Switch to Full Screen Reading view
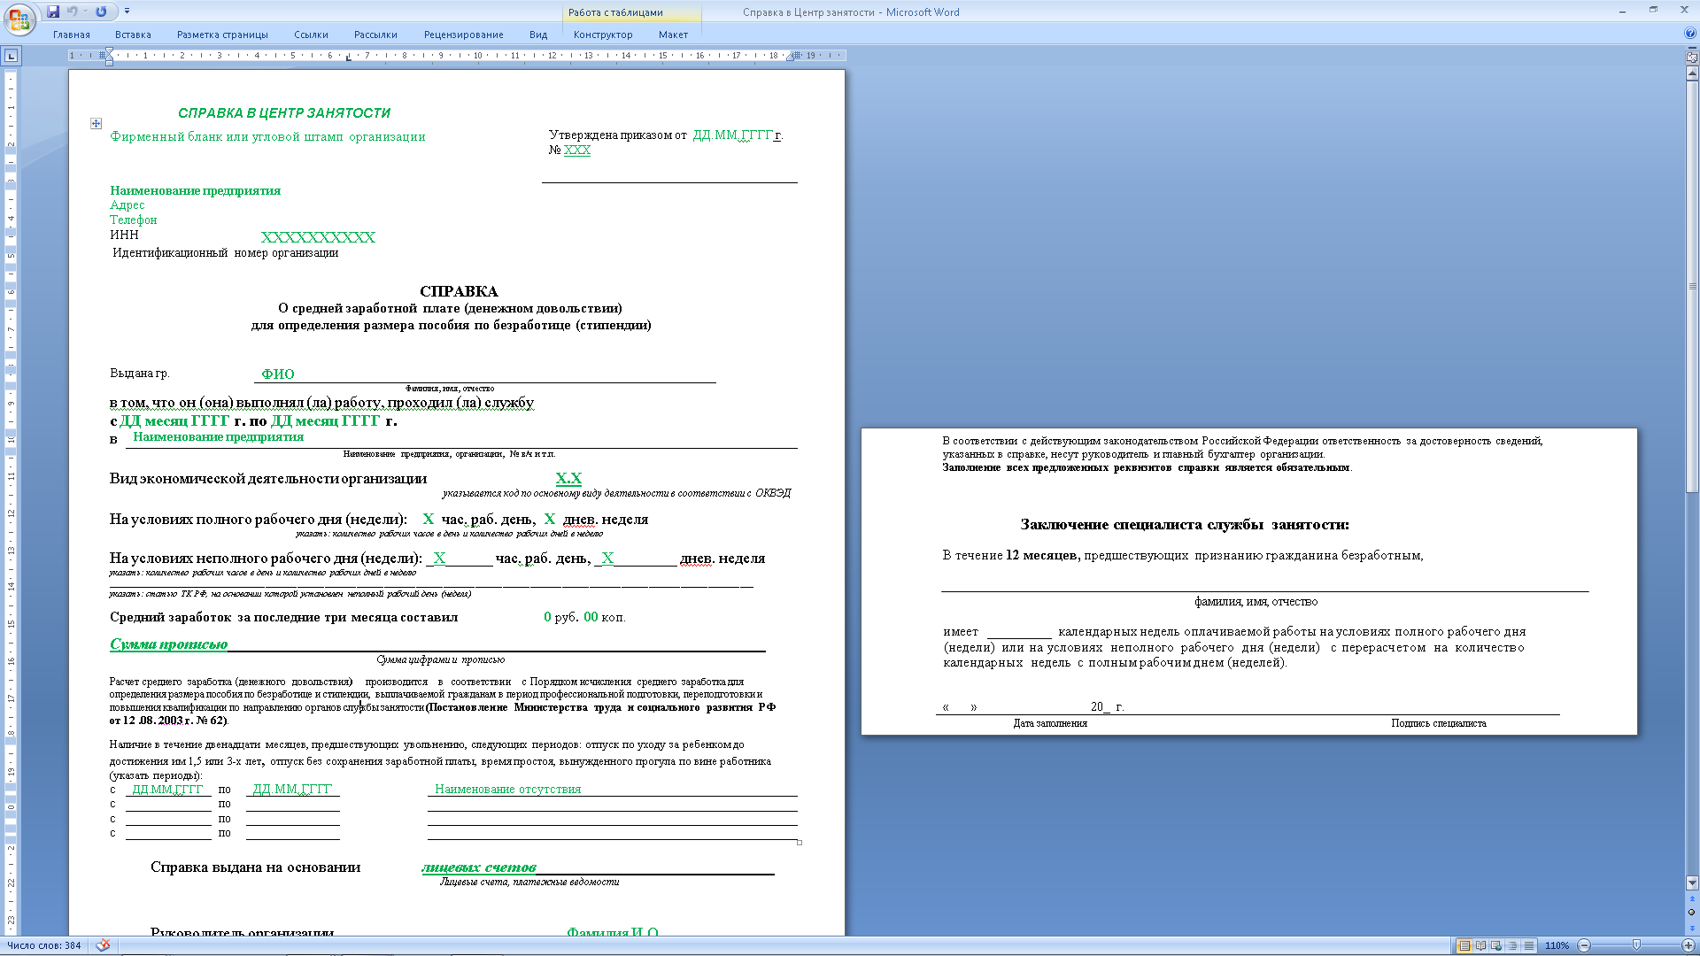Screen dimensions: 1700x956 pyautogui.click(x=1480, y=945)
